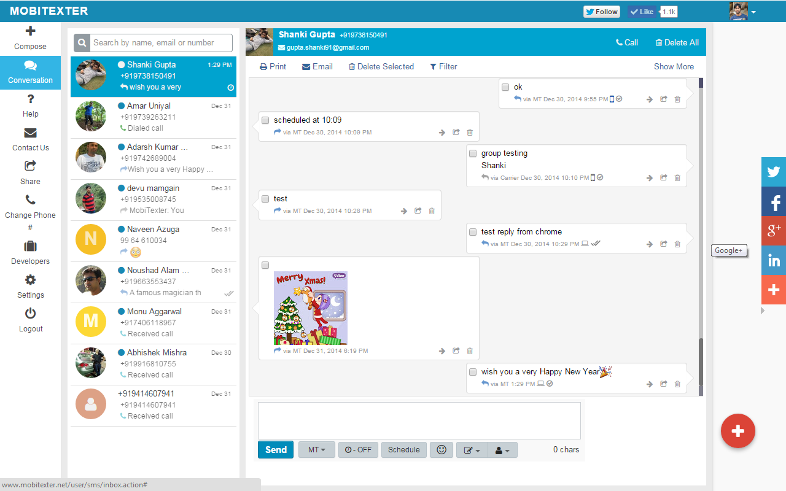Delete the 'test' message trash icon
The image size is (786, 491).
point(432,211)
